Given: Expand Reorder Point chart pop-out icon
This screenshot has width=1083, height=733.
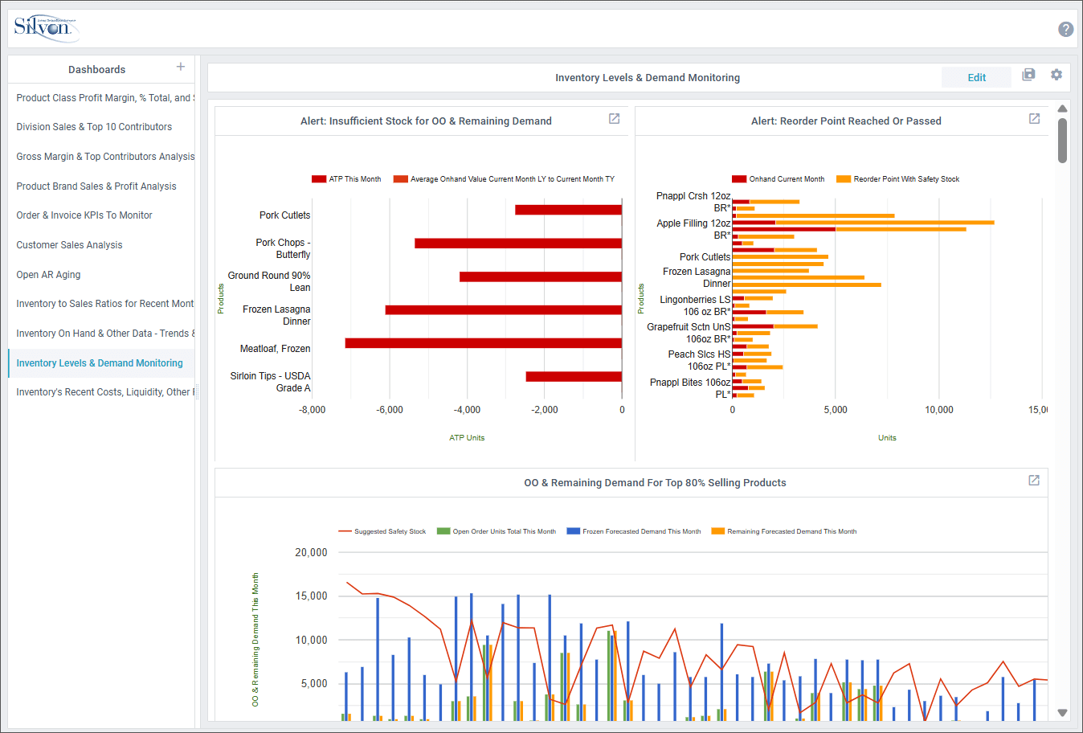Looking at the screenshot, I should (x=1034, y=119).
